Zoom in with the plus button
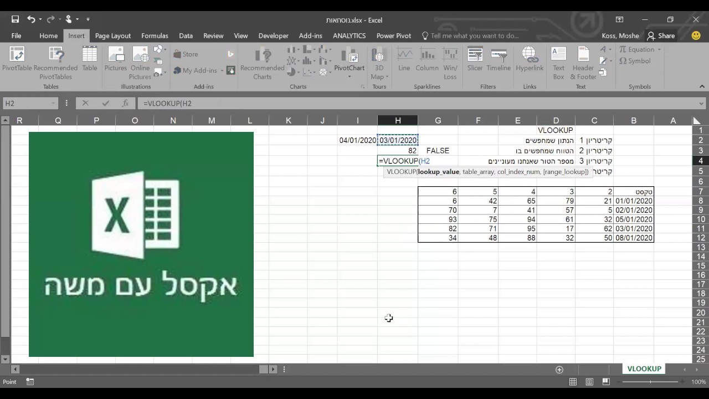The height and width of the screenshot is (399, 709). pos(683,382)
